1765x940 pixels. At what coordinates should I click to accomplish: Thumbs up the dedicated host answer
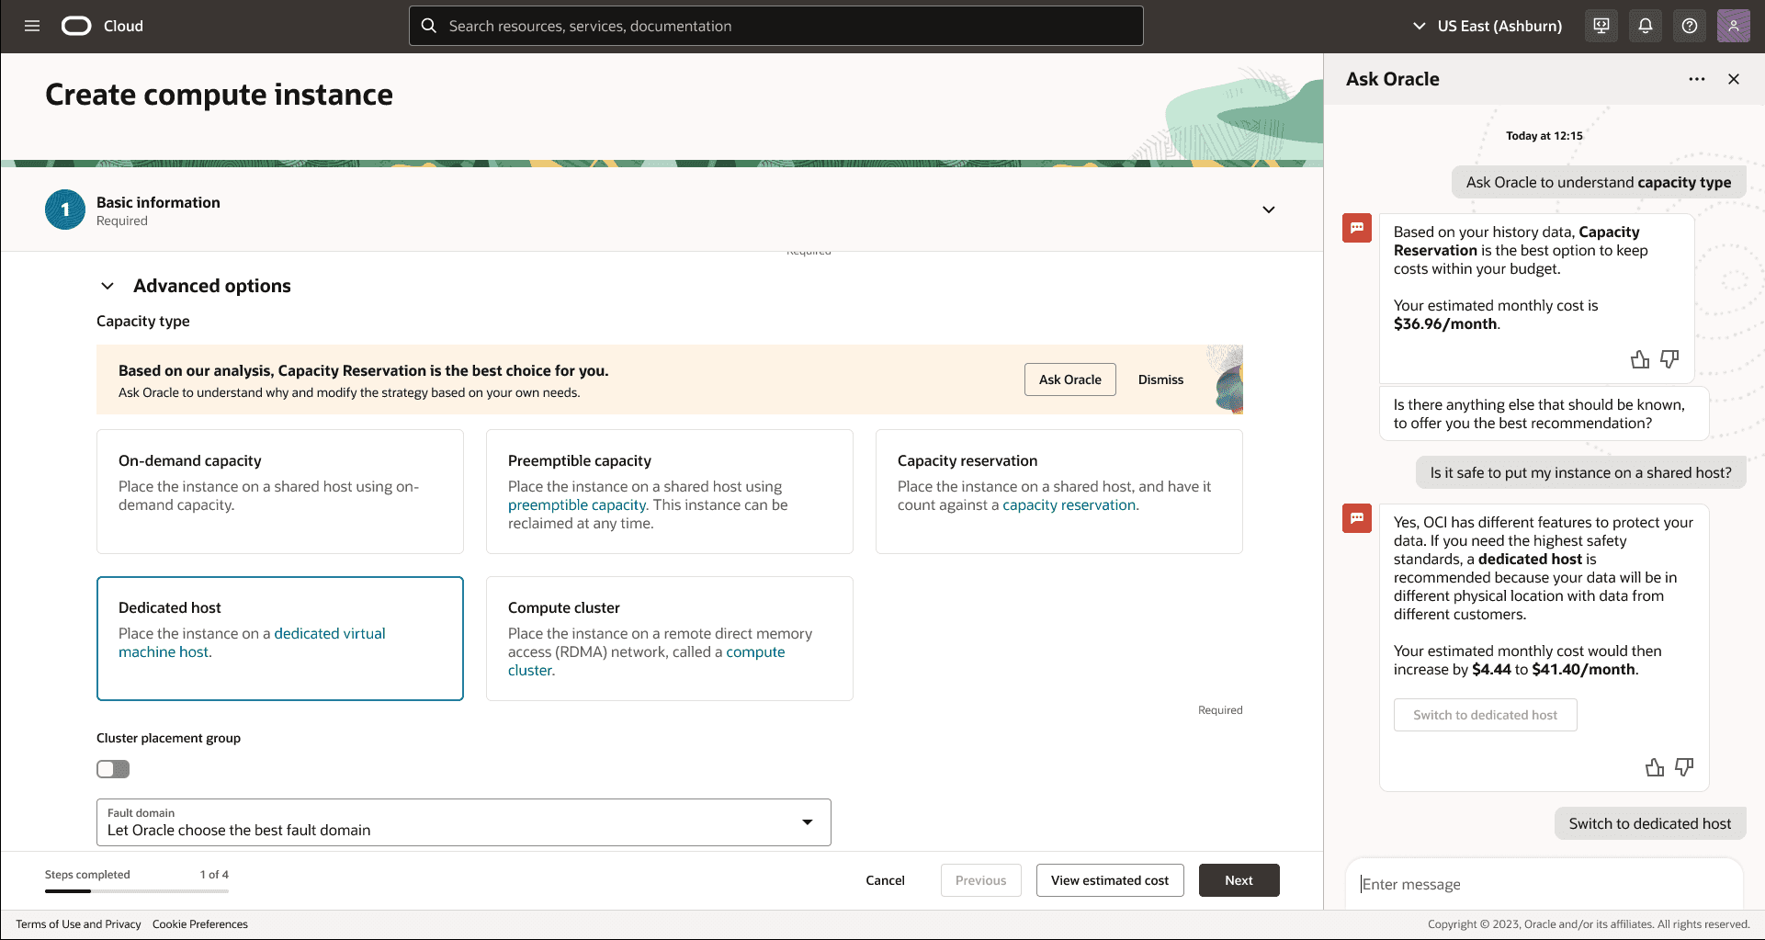click(1655, 767)
